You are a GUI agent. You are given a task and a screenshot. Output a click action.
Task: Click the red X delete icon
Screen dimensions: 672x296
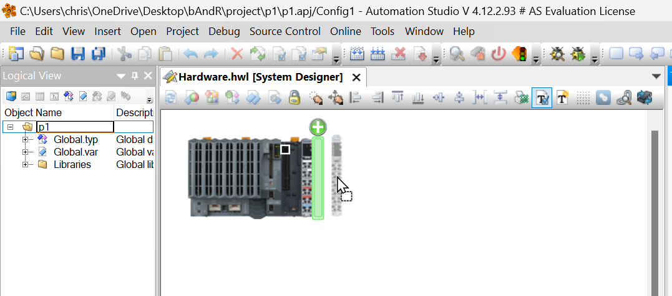point(236,54)
